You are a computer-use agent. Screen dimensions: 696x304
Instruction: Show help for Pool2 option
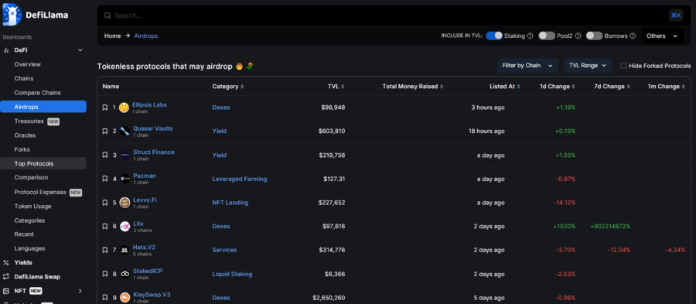click(x=578, y=36)
